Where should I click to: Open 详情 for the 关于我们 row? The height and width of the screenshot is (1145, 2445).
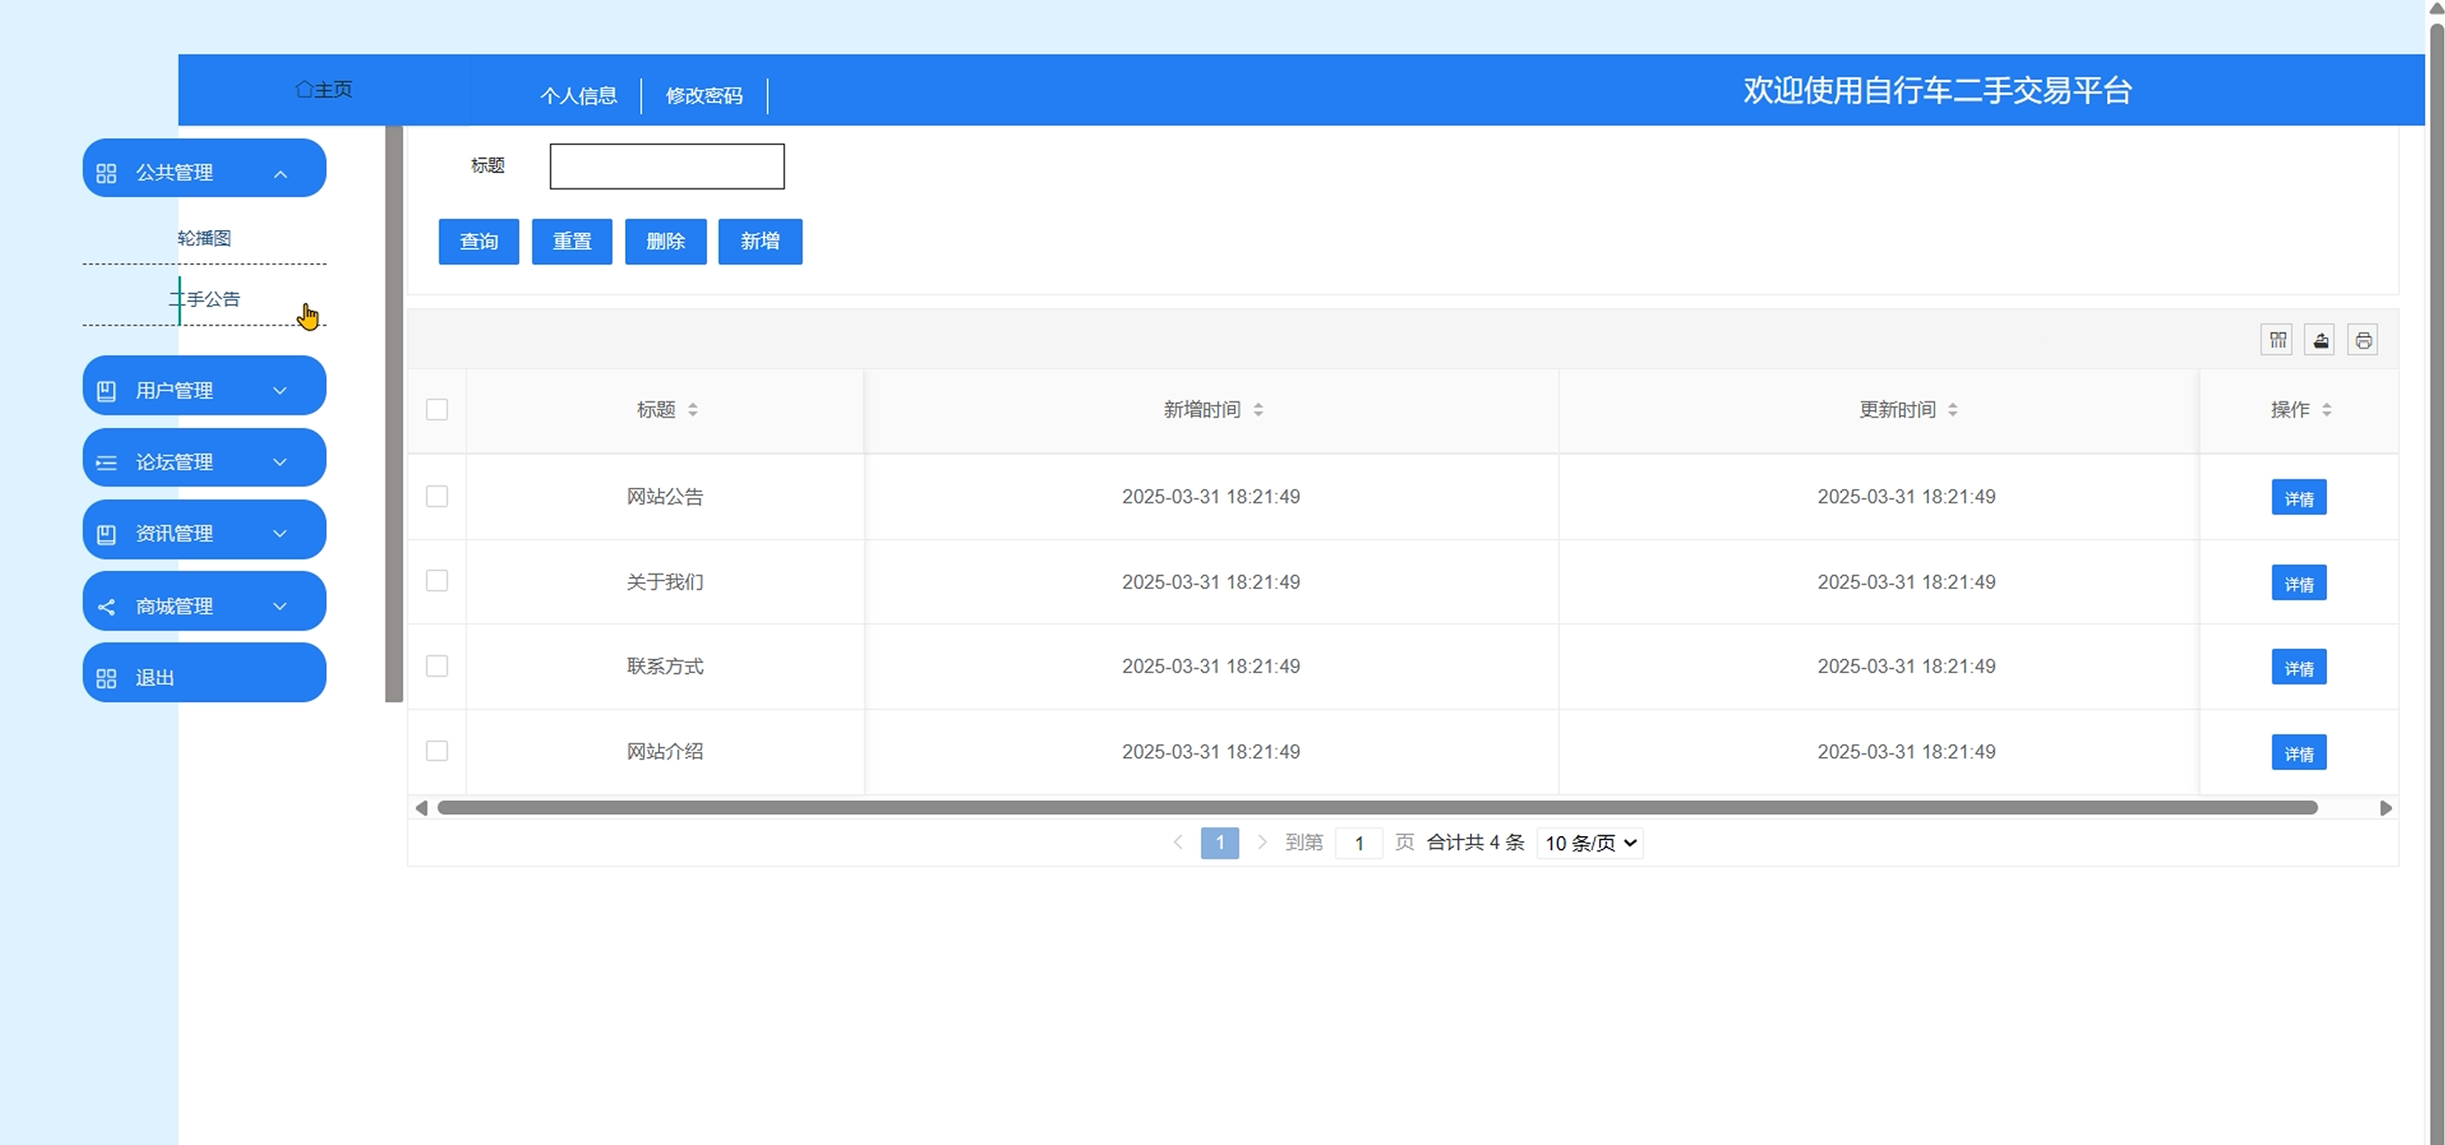pos(2298,583)
